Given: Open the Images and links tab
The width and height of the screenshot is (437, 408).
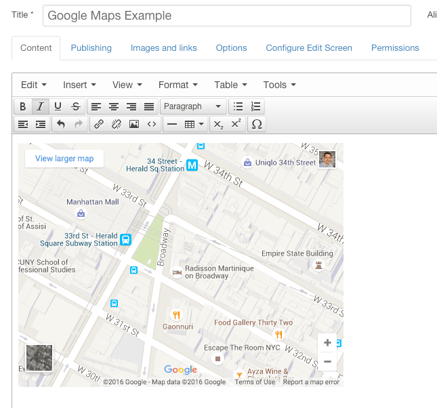Looking at the screenshot, I should (164, 48).
